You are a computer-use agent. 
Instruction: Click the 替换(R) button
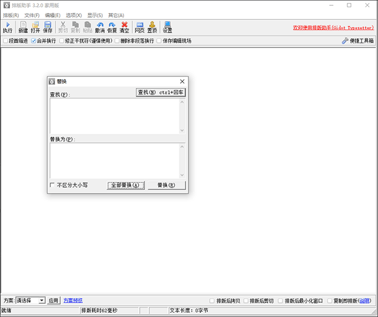point(167,185)
